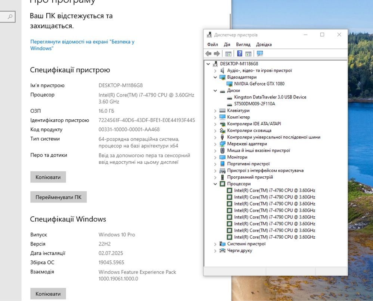This screenshot has width=373, height=301.
Task: Click the Back arrow in Device Manager toolbar
Action: point(208,54)
